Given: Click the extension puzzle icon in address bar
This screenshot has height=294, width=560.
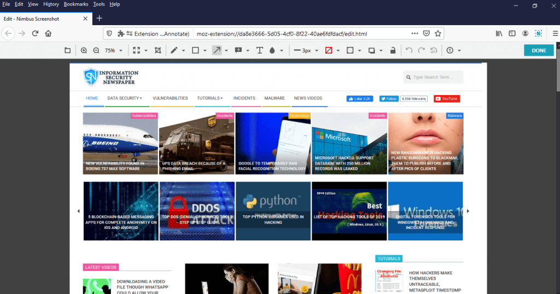Looking at the screenshot, I should coord(121,33).
